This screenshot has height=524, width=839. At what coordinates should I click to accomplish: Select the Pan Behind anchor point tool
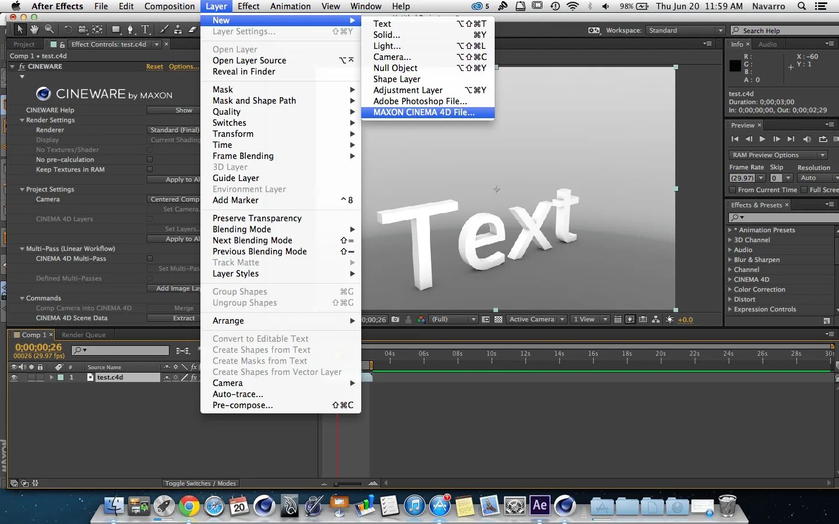click(x=97, y=30)
